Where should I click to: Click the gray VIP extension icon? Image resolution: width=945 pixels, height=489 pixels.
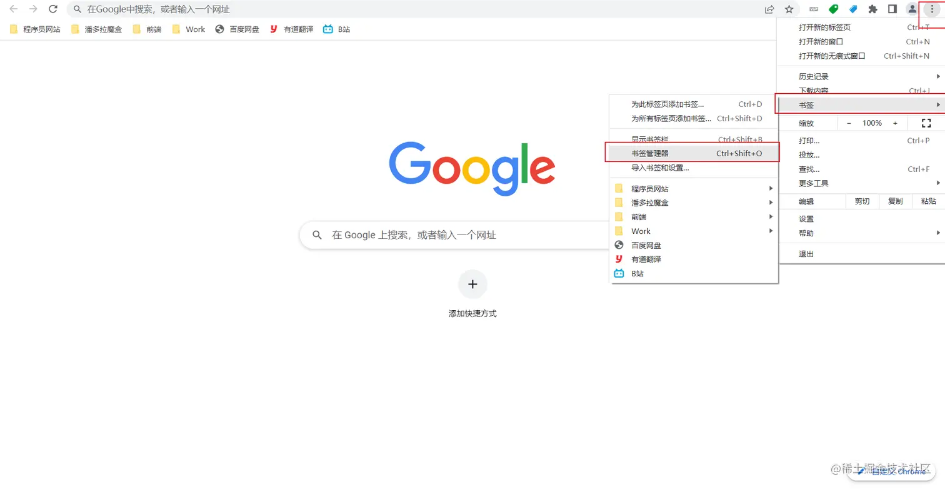tap(814, 9)
